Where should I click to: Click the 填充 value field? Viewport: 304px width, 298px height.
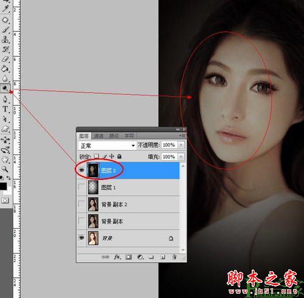[170, 157]
